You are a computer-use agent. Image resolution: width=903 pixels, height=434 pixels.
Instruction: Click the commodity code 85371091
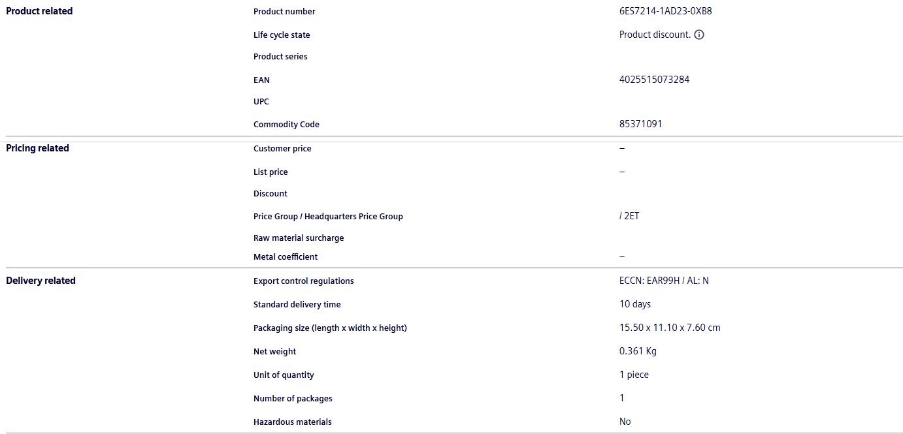click(640, 124)
